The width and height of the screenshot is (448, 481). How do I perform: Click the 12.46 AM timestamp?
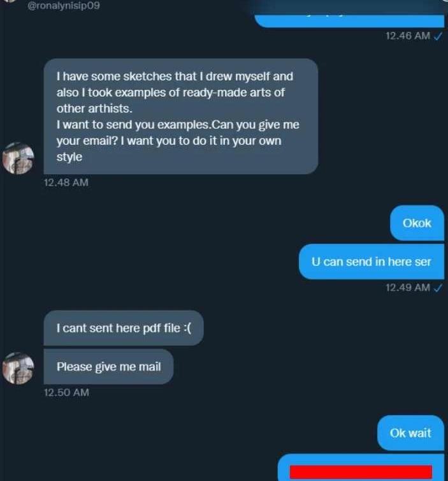pos(407,36)
